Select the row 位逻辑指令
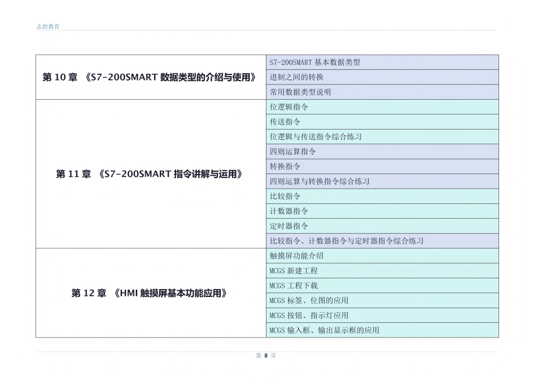 382,107
